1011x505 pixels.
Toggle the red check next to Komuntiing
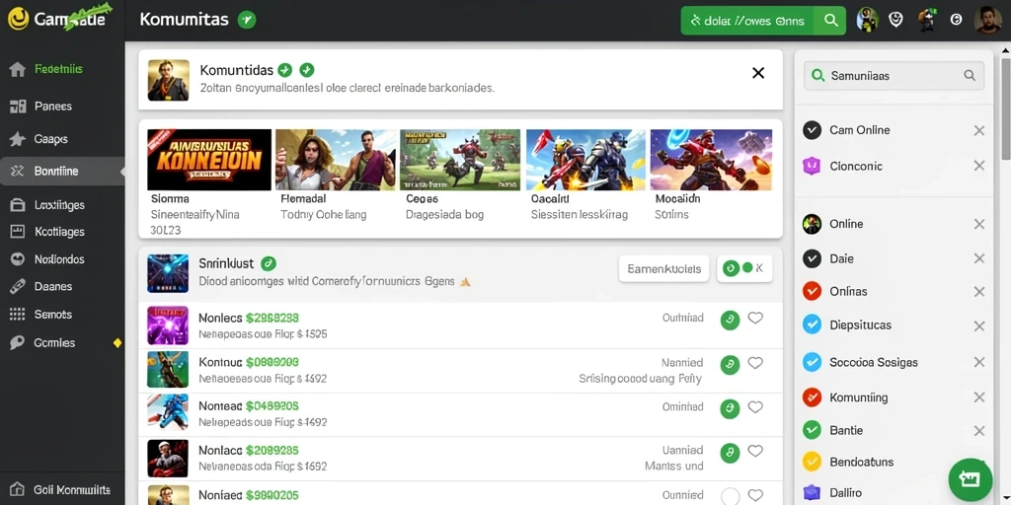[812, 397]
